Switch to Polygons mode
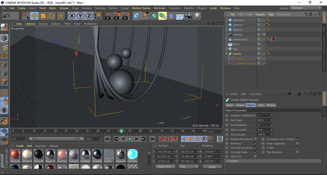Image resolution: width=327 pixels, height=175 pixels. click(x=4, y=82)
